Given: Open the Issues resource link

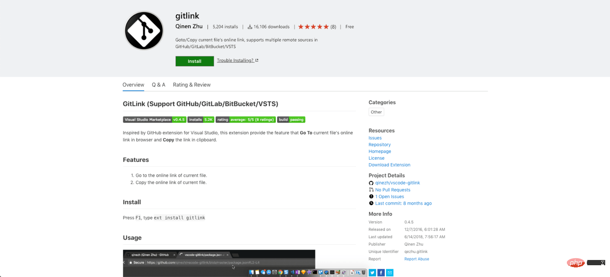Looking at the screenshot, I should pyautogui.click(x=375, y=138).
